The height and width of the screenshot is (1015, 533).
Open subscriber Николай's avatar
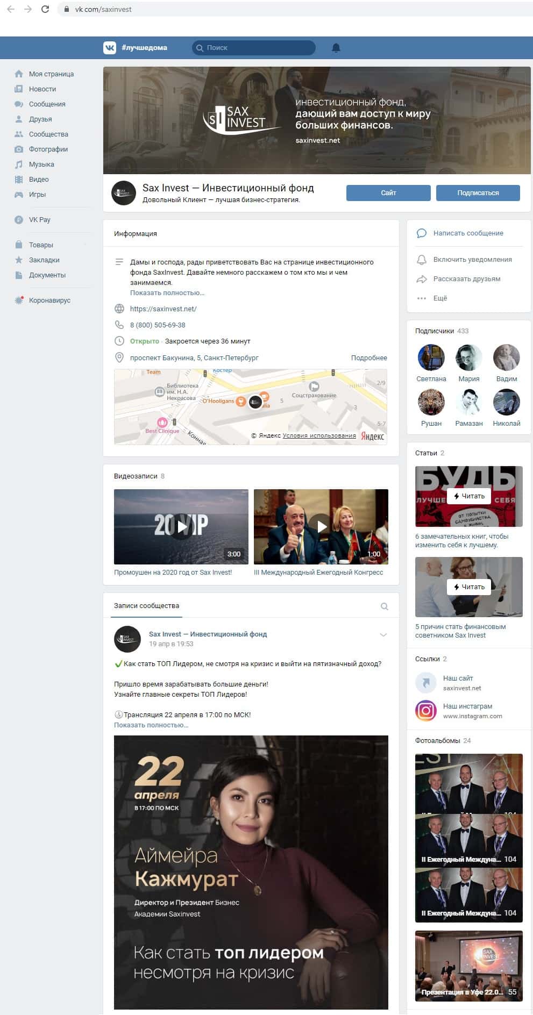click(507, 402)
